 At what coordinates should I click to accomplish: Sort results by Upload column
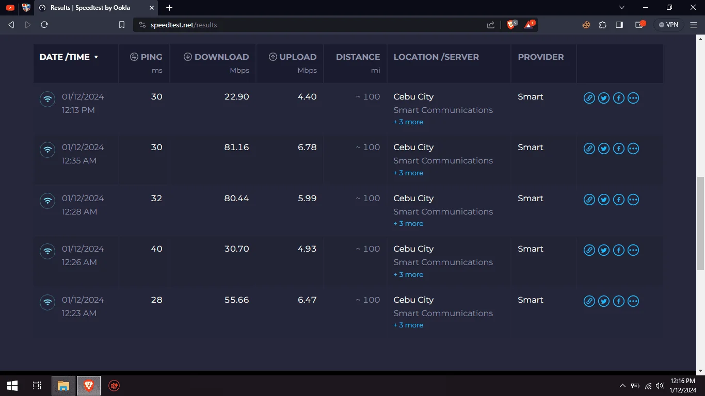pyautogui.click(x=293, y=57)
